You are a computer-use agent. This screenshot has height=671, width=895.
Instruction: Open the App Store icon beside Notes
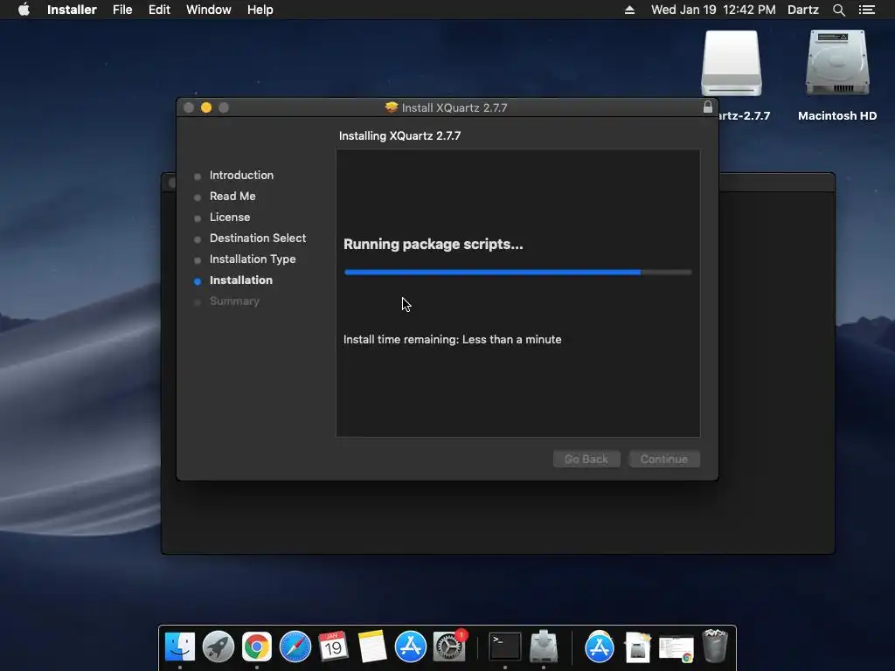(411, 647)
